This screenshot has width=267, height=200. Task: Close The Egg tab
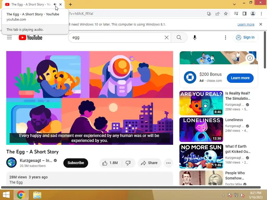point(60,4)
